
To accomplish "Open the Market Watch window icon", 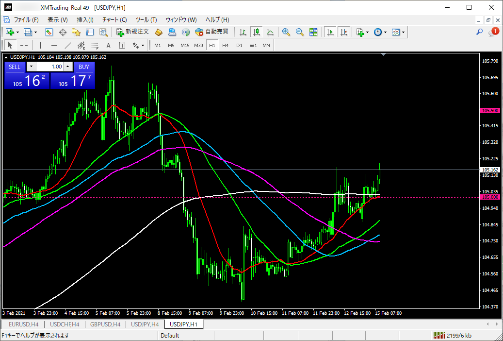I will pos(49,32).
